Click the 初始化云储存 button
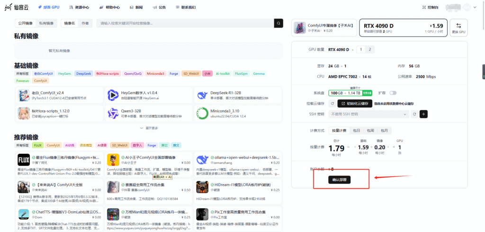This screenshot has height=232, width=485. tap(355, 104)
